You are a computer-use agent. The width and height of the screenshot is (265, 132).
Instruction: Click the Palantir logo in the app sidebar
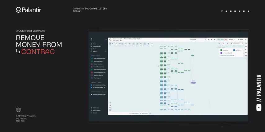click(x=92, y=39)
